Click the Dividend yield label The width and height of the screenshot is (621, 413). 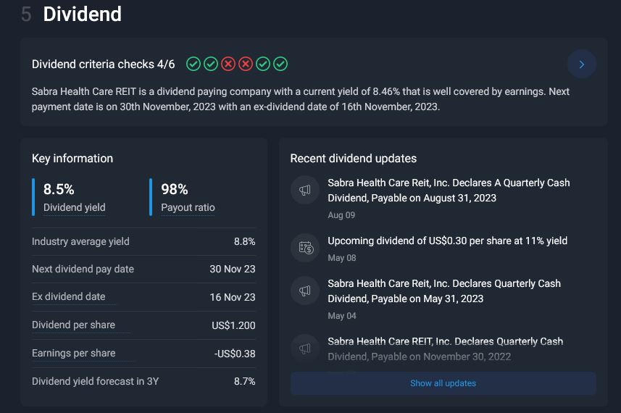coord(75,207)
